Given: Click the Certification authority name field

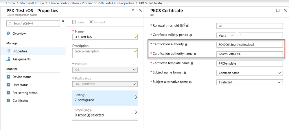Looking at the screenshot, I should (250, 54).
